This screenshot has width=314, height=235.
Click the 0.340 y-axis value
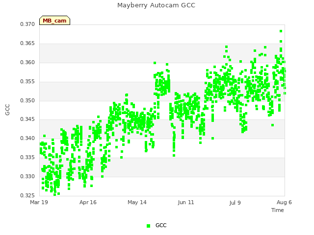pos(27,138)
